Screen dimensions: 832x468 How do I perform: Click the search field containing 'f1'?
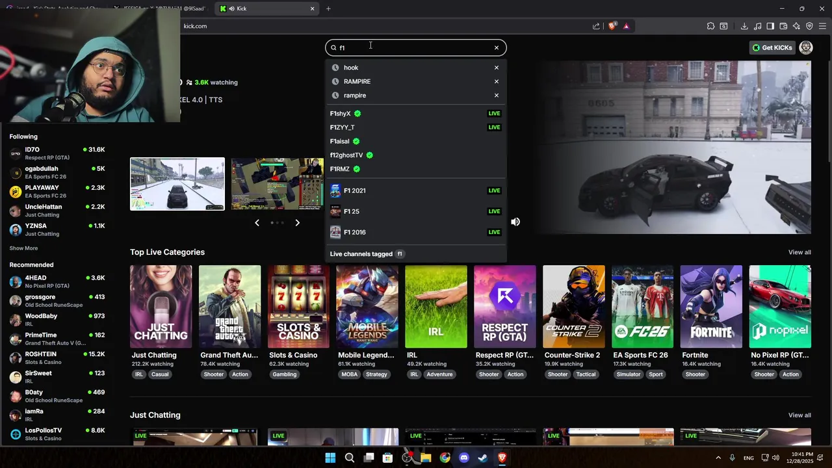(x=416, y=47)
